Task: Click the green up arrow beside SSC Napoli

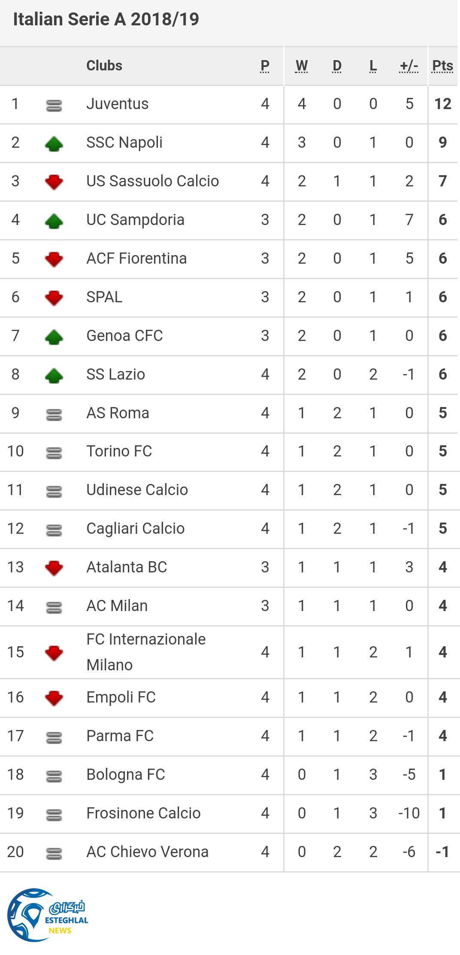Action: pos(54,144)
